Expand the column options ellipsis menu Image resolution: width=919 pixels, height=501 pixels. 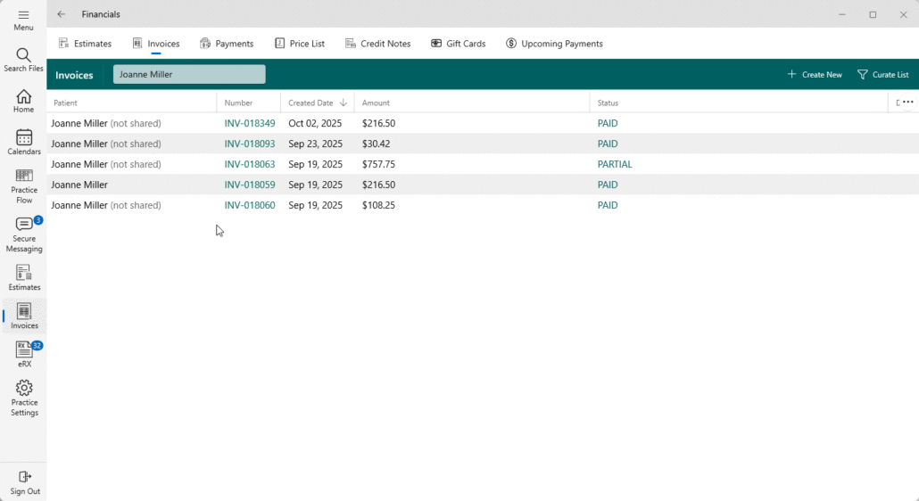[907, 103]
